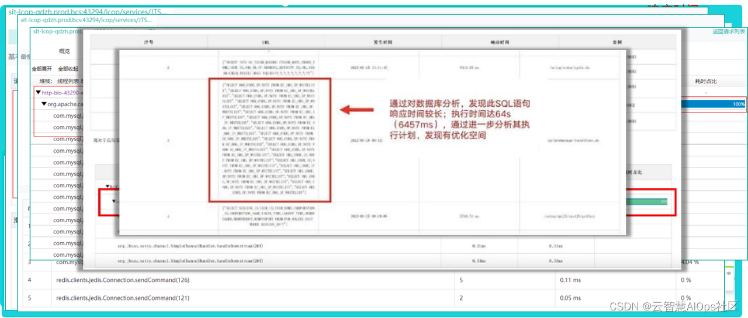
Task: Select the org.apache.ca stack entry
Action: [x=65, y=104]
